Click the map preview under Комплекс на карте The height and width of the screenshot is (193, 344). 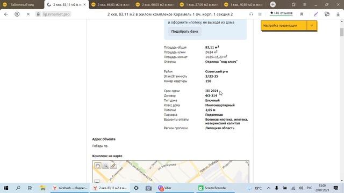171,172
